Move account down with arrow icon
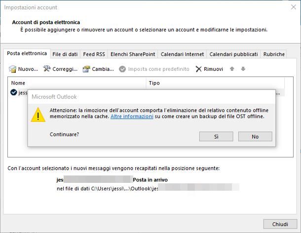The height and width of the screenshot is (233, 301). 243,69
